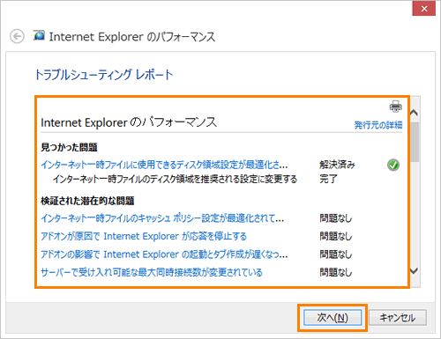Open the 発行元の詳細 link

[x=378, y=125]
